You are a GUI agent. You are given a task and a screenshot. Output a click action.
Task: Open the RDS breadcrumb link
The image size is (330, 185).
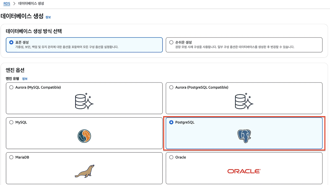7,4
